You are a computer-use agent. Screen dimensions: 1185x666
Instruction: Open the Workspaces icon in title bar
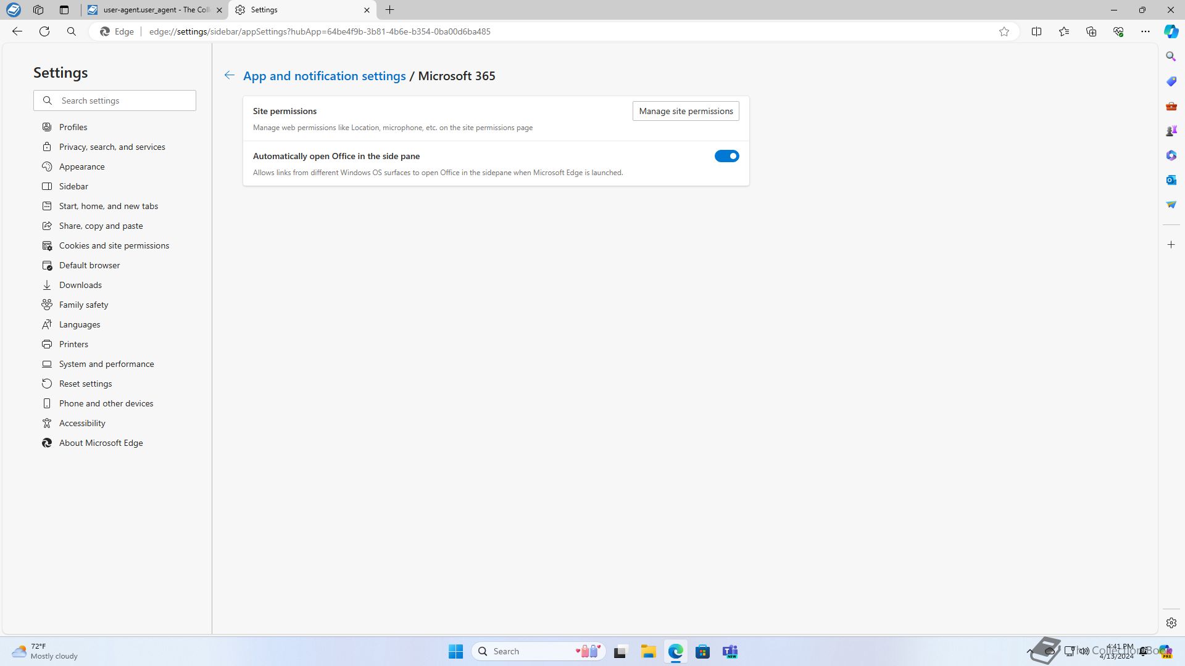[x=38, y=10]
